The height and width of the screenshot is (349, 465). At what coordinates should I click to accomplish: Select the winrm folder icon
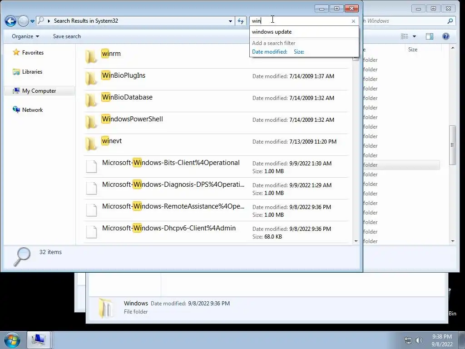(x=91, y=56)
